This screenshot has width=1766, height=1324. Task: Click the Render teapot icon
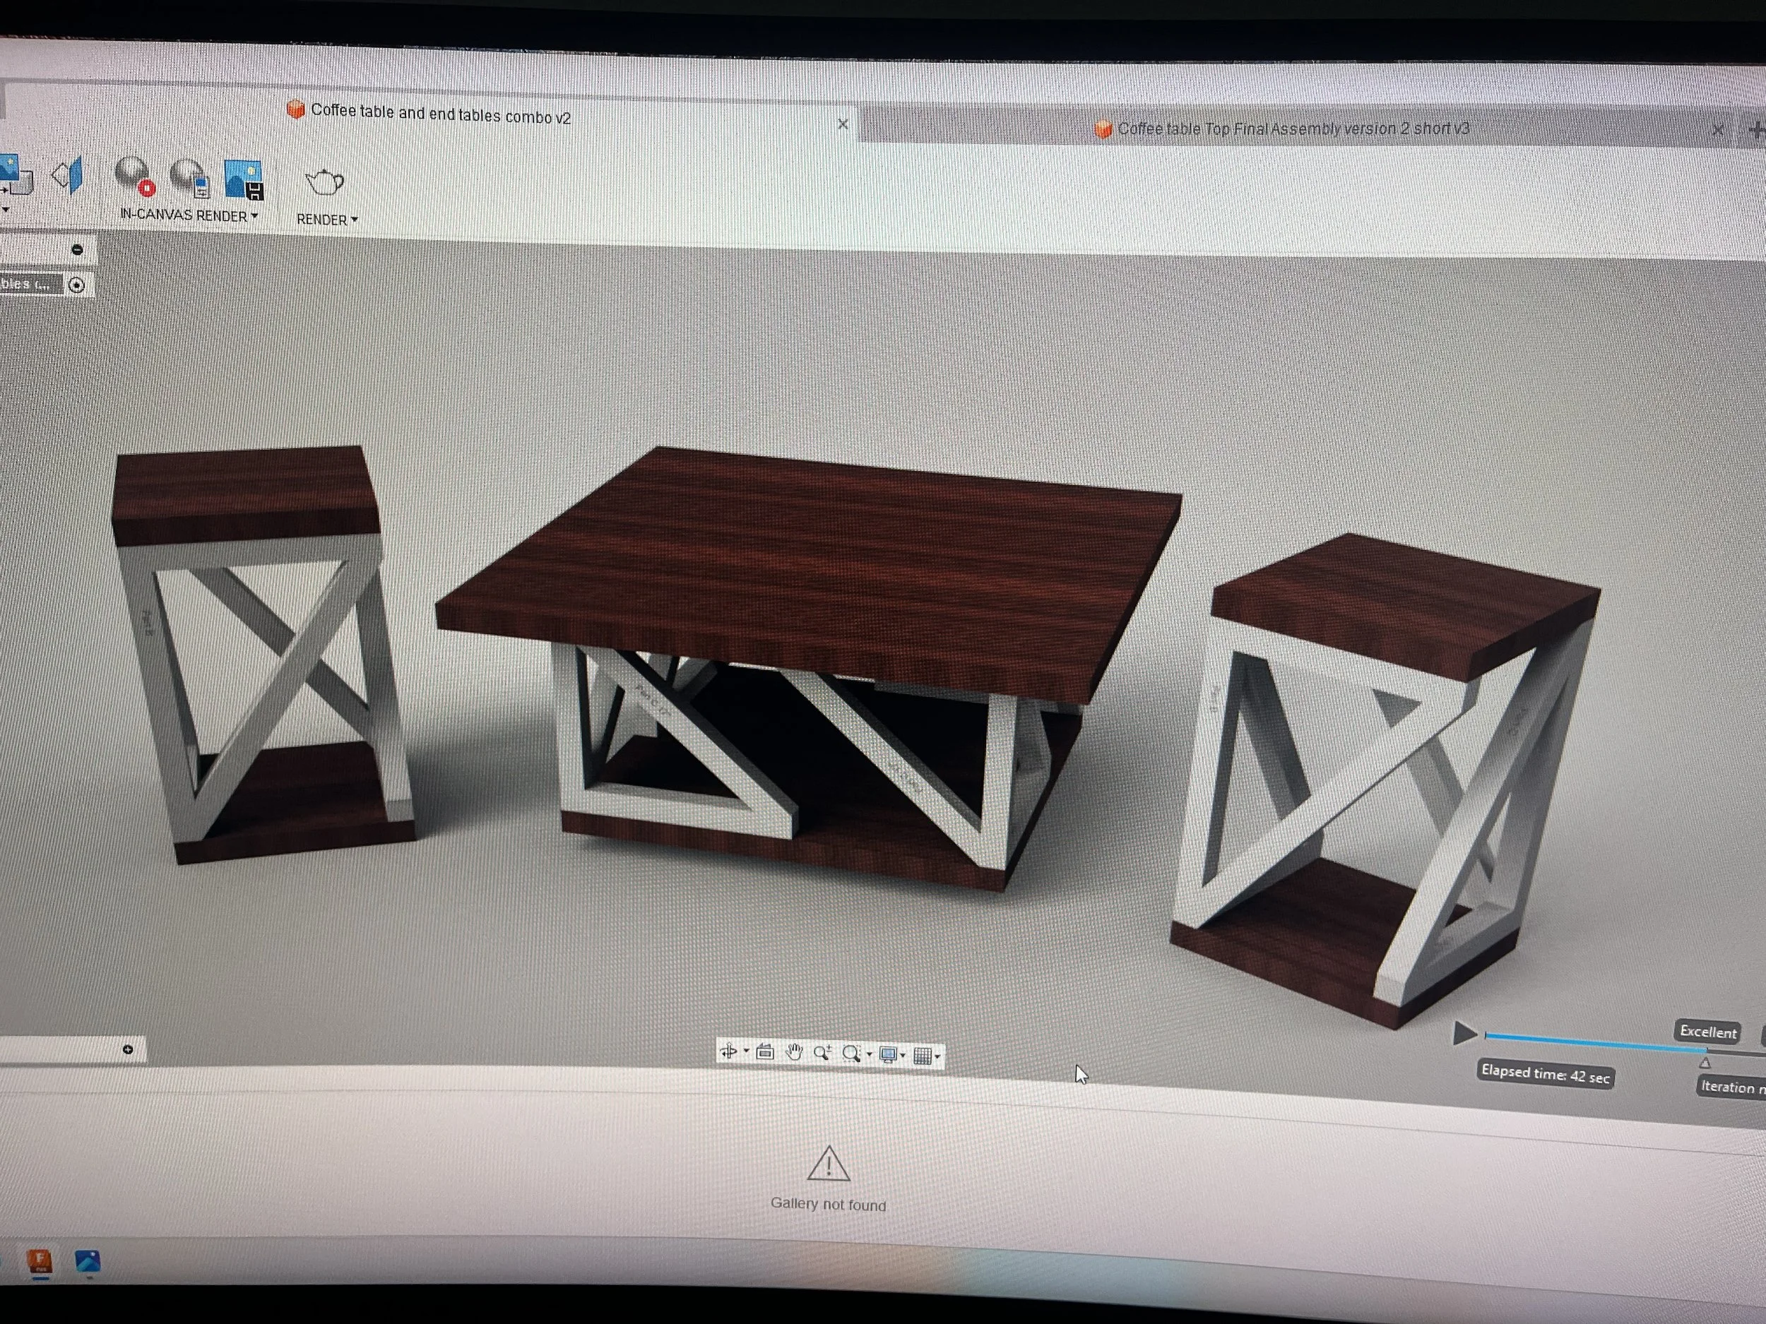324,183
